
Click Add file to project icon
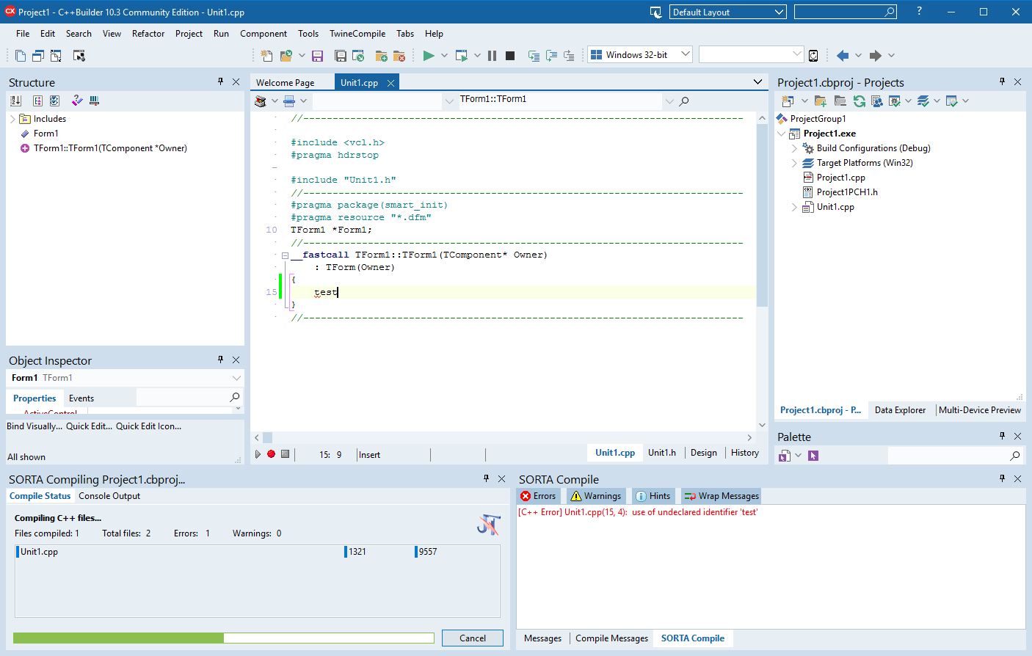click(x=381, y=56)
